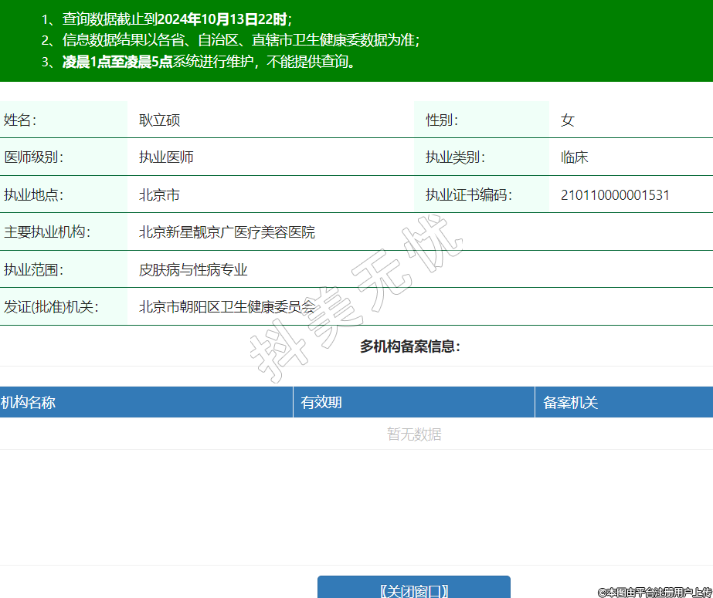Click the 皮肤病与性病专业 practice scope value
713x598 pixels.
click(x=193, y=270)
